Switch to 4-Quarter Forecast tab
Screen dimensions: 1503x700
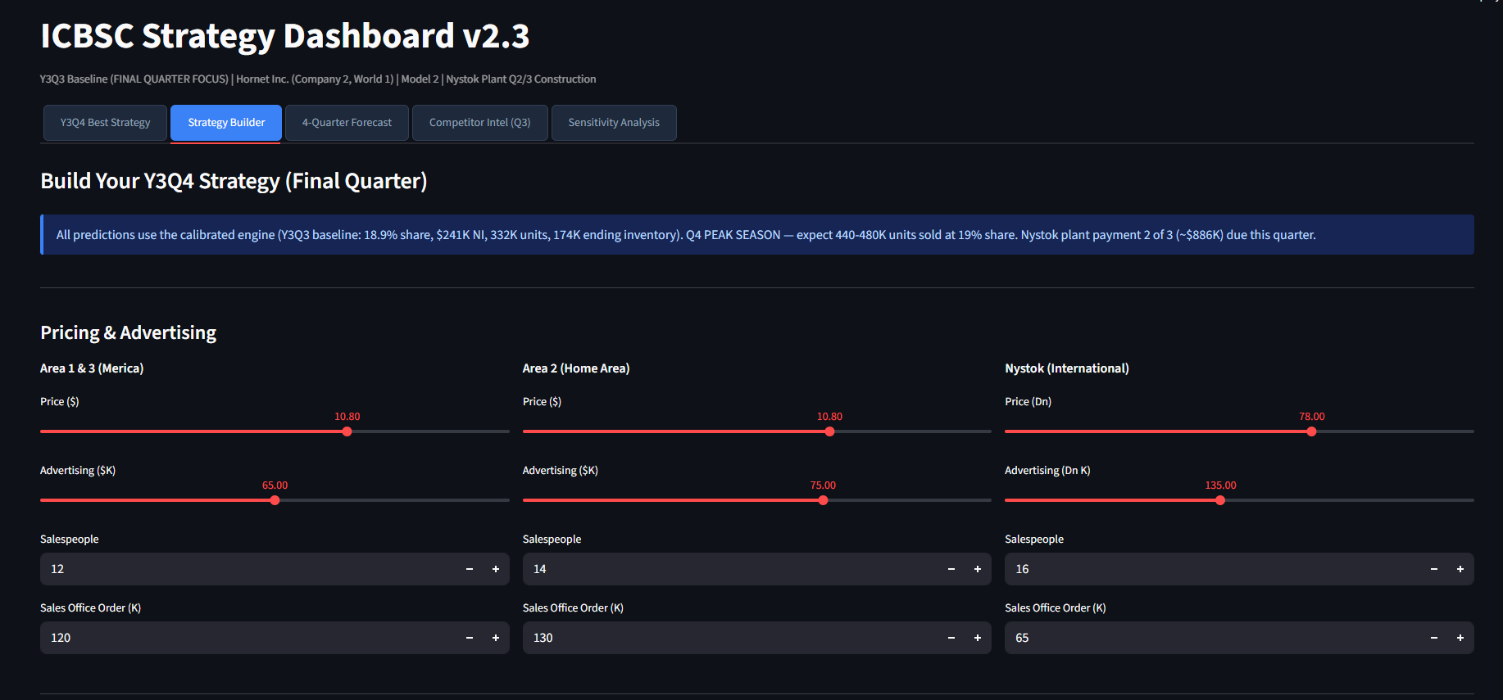(347, 123)
